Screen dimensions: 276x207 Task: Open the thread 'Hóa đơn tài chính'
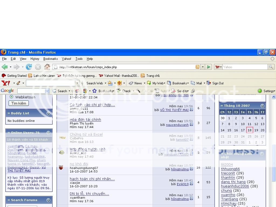[x=85, y=120]
